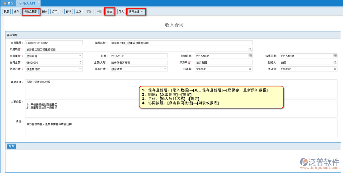Open the calendar picker for 开始日期
Screen dimensions: 343x173
point(250,56)
